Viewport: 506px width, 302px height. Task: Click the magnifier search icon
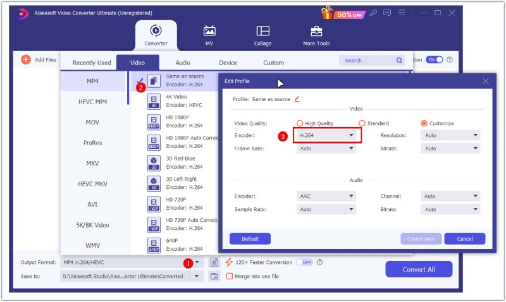tap(399, 60)
